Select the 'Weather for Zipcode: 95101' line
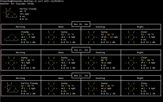This screenshot has width=163, height=102. [17, 4]
